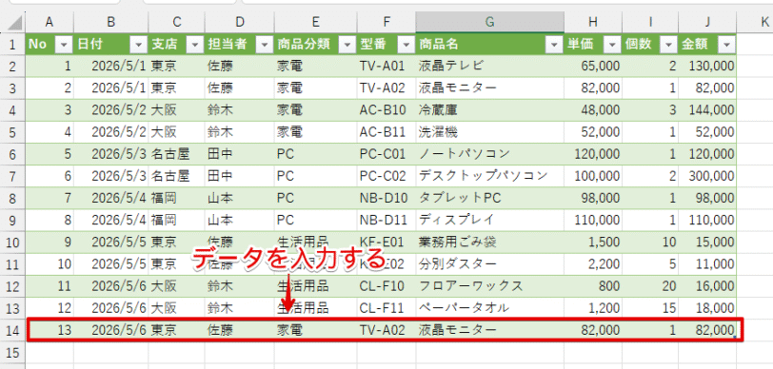Click the 商品名 header cell
The height and width of the screenshot is (369, 773).
(x=490, y=45)
